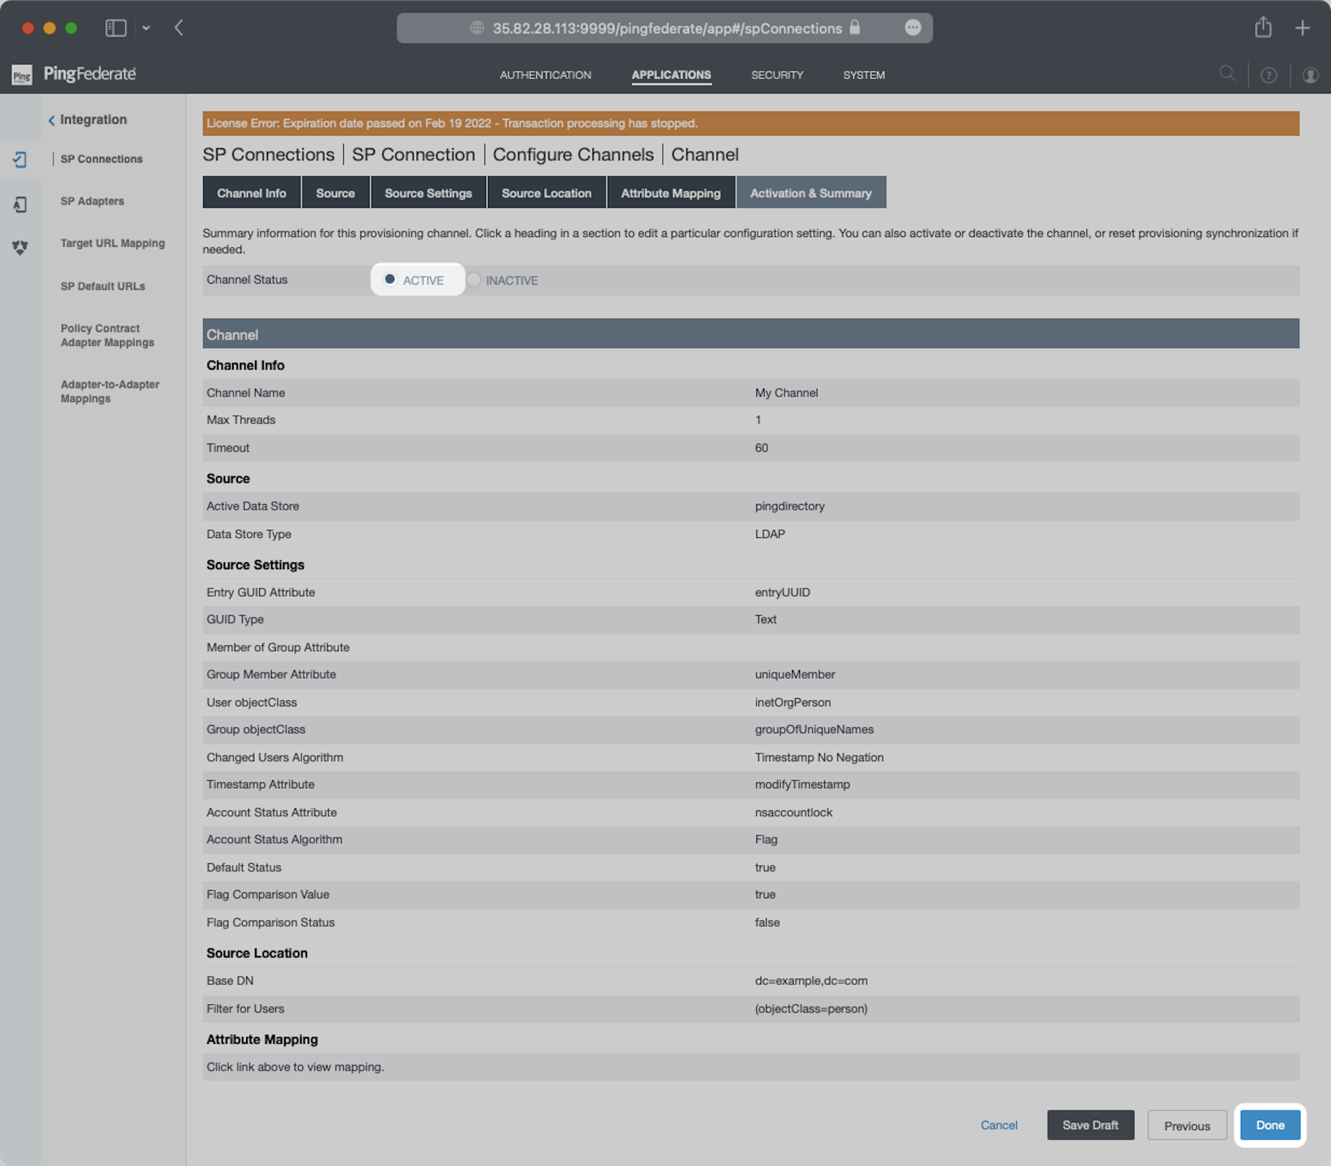Image resolution: width=1331 pixels, height=1166 pixels.
Task: Click the PingFederate logo icon
Action: pyautogui.click(x=21, y=75)
